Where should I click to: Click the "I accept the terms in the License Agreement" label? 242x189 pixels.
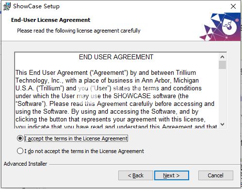pos(76,138)
